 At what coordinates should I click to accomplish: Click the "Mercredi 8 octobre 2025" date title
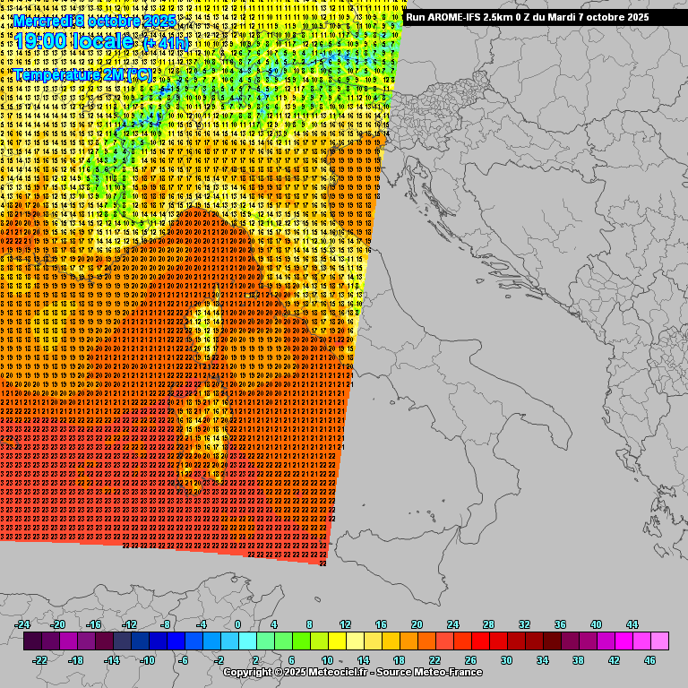(x=94, y=20)
